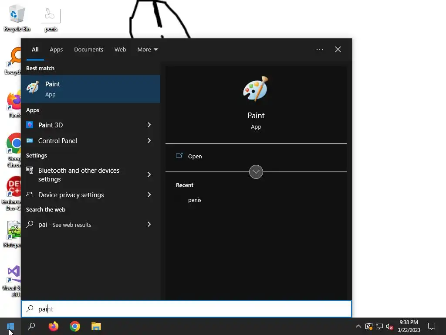Open File Explorer from the taskbar
Image resolution: width=446 pixels, height=335 pixels.
(x=96, y=326)
